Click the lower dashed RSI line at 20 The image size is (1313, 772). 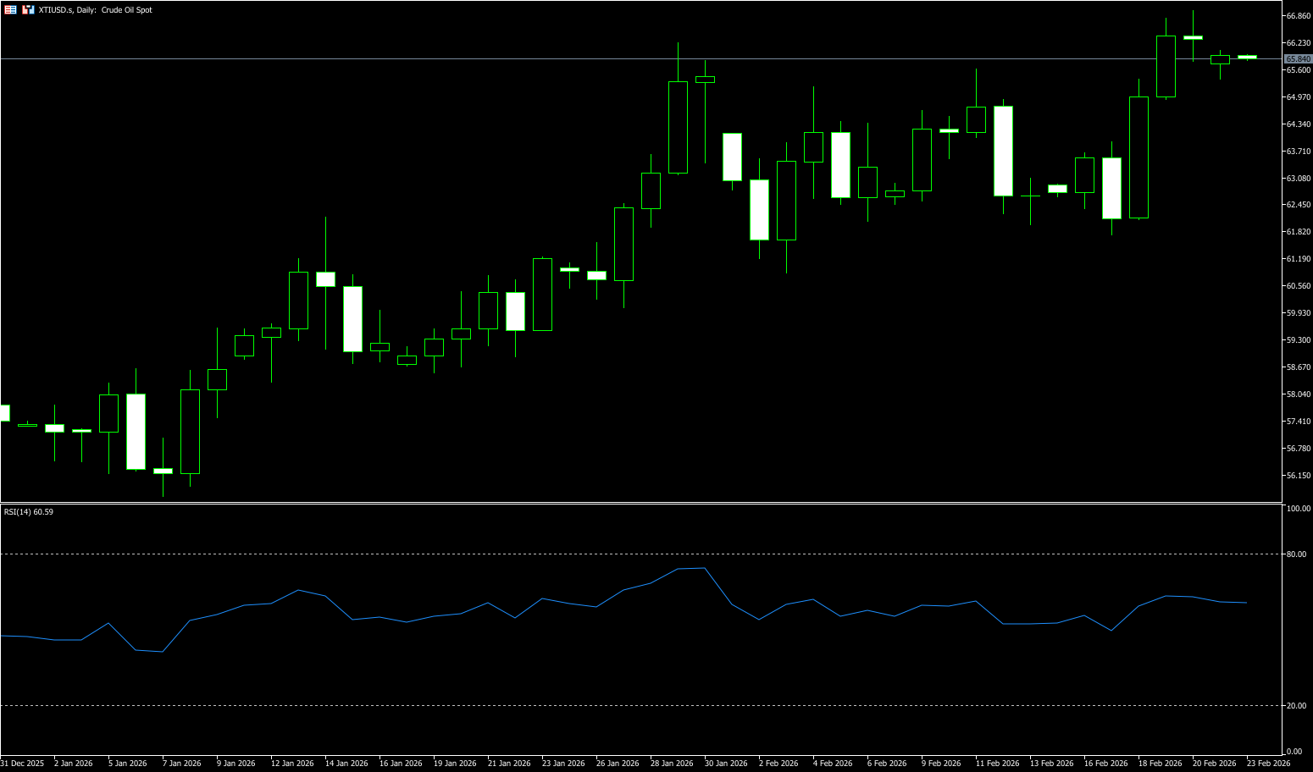(593, 706)
